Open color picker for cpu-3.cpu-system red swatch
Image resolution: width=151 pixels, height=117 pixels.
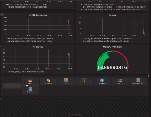click(x=114, y=9)
